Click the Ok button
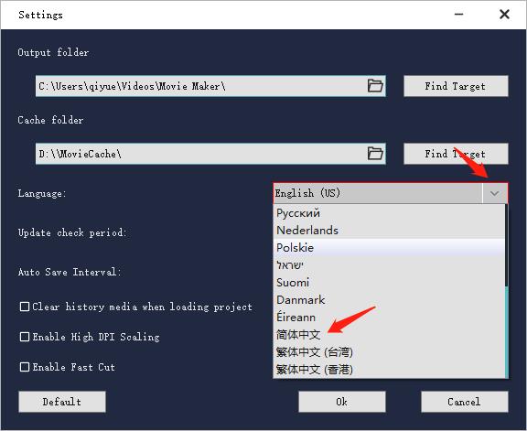The height and width of the screenshot is (431, 527). click(342, 402)
